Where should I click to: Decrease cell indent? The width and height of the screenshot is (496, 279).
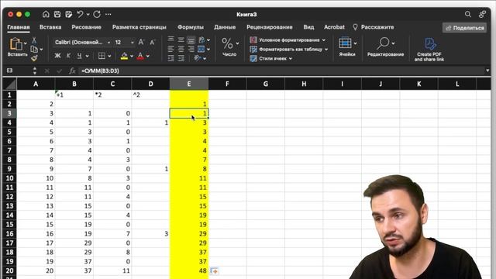pos(170,58)
